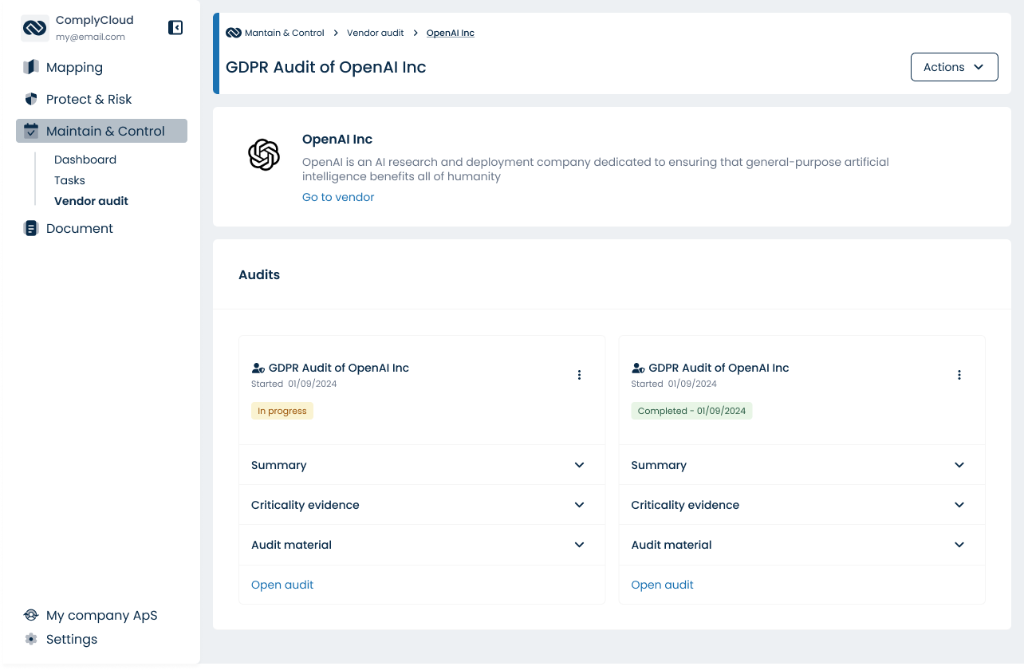Click Vendor audit breadcrumb
1024x670 pixels.
[x=376, y=33]
